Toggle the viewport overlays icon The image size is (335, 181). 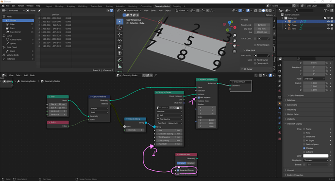click(248, 10)
